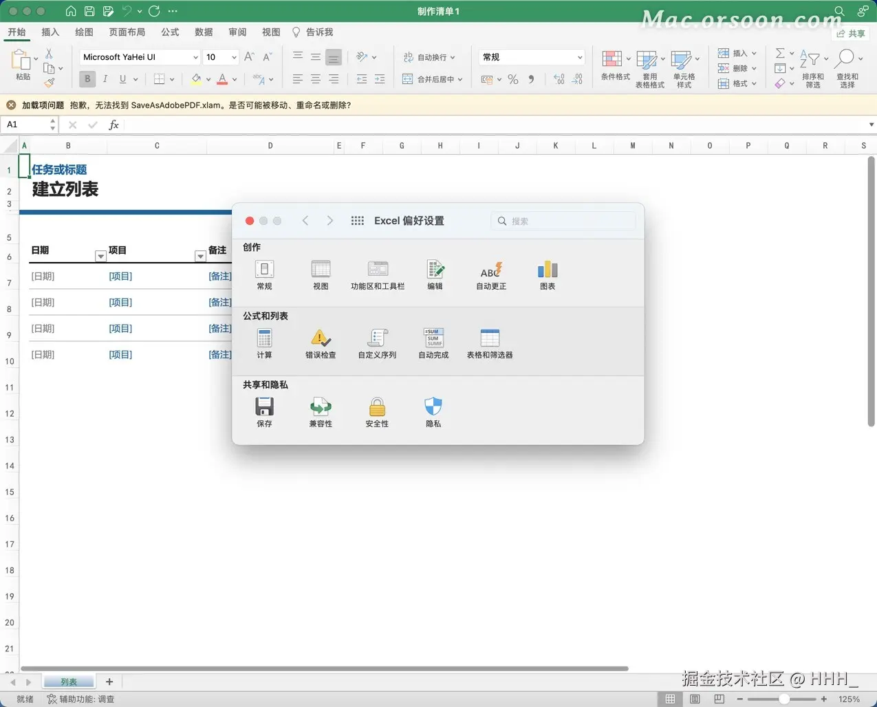Open 错误检查 preferences
The height and width of the screenshot is (707, 877).
click(321, 343)
